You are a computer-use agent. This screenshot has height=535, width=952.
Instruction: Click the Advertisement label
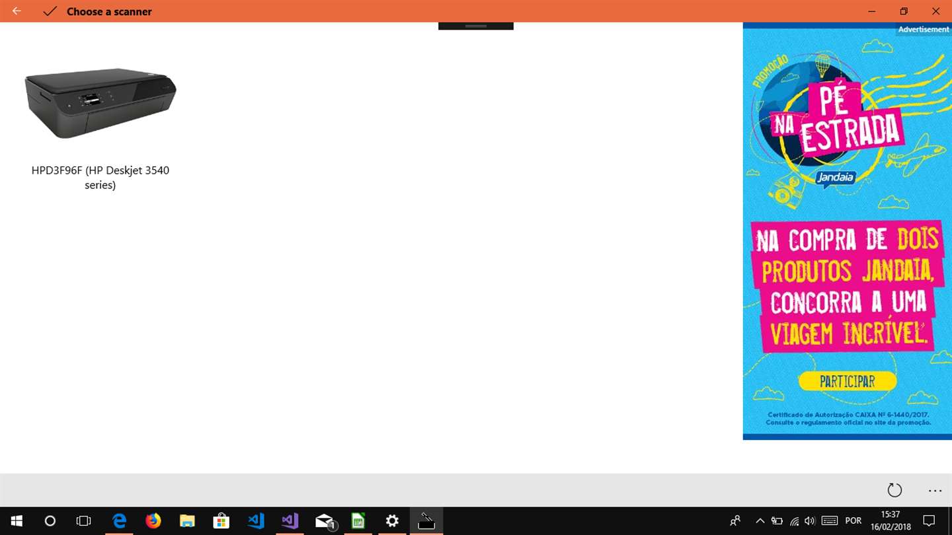point(924,29)
